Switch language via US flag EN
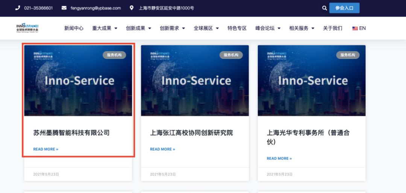The width and height of the screenshot is (406, 193). [x=359, y=28]
